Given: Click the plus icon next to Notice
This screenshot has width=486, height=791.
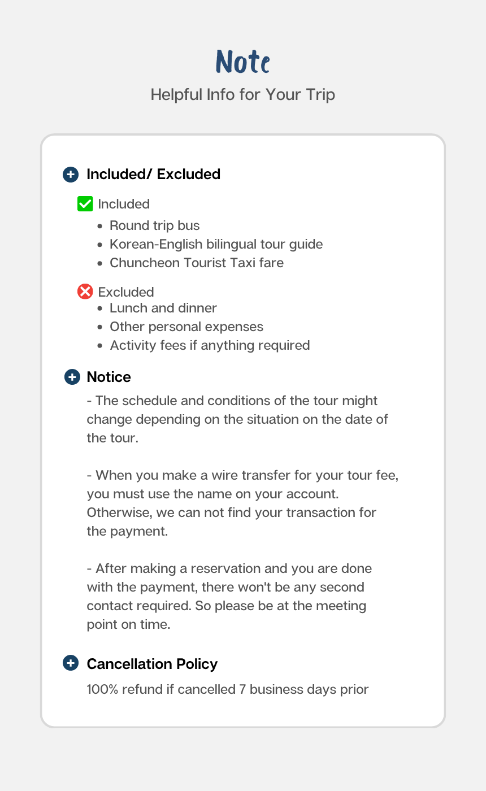Looking at the screenshot, I should click(x=72, y=377).
